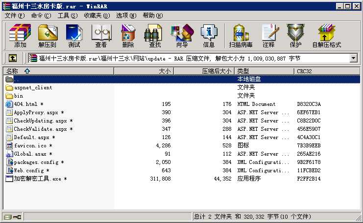Click status bar total files summary
Image resolution: width=363 pixels, height=223 pixels.
(252, 217)
